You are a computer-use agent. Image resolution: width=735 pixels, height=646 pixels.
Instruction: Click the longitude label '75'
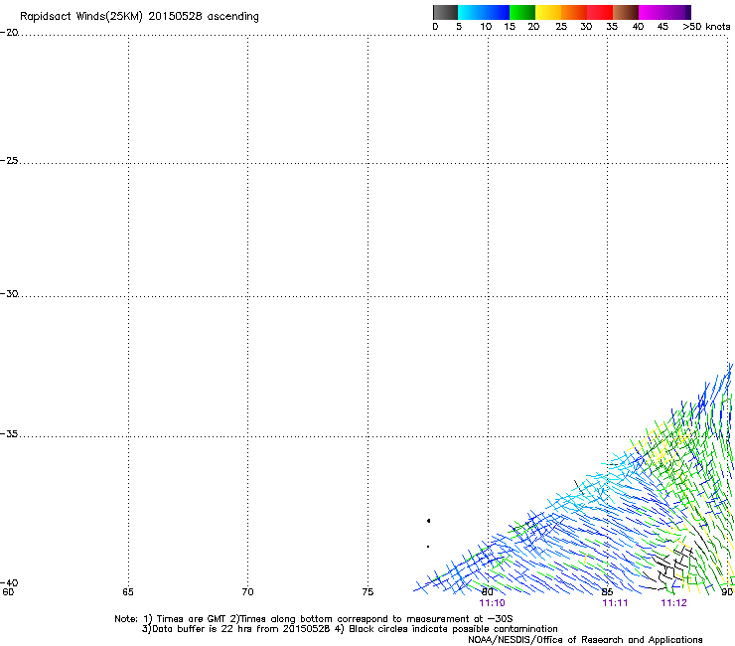pos(367,592)
